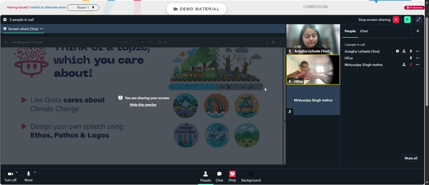Open Screen share (You) three-dot options
Viewport: 429px width, 185px height.
(42, 29)
